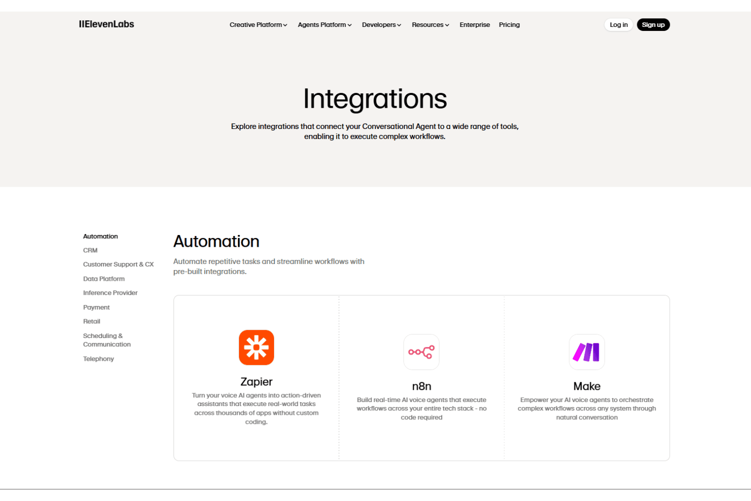Expand the Agents Platform dropdown
The image size is (751, 501).
[x=325, y=25]
